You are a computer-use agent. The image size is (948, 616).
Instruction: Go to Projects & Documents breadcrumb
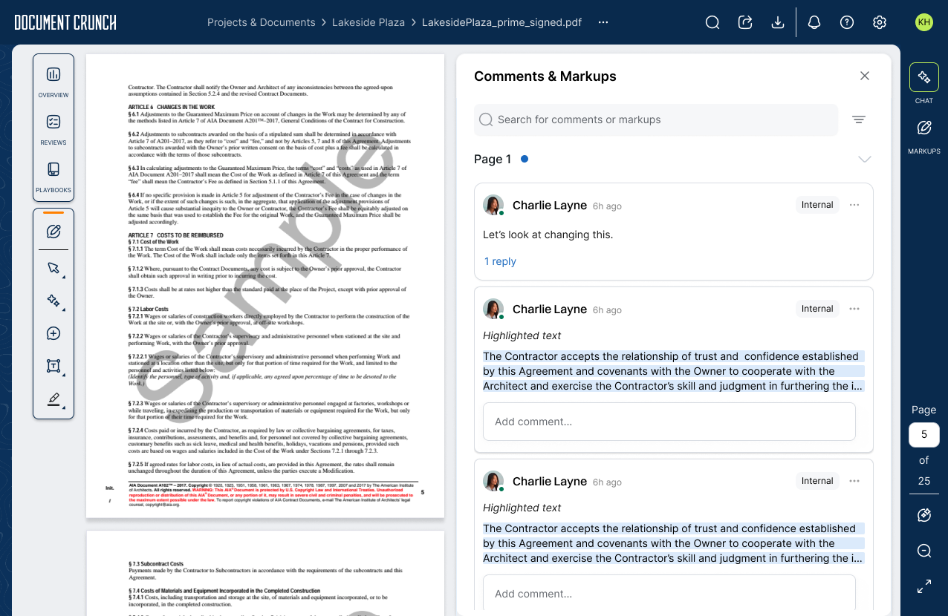(262, 22)
